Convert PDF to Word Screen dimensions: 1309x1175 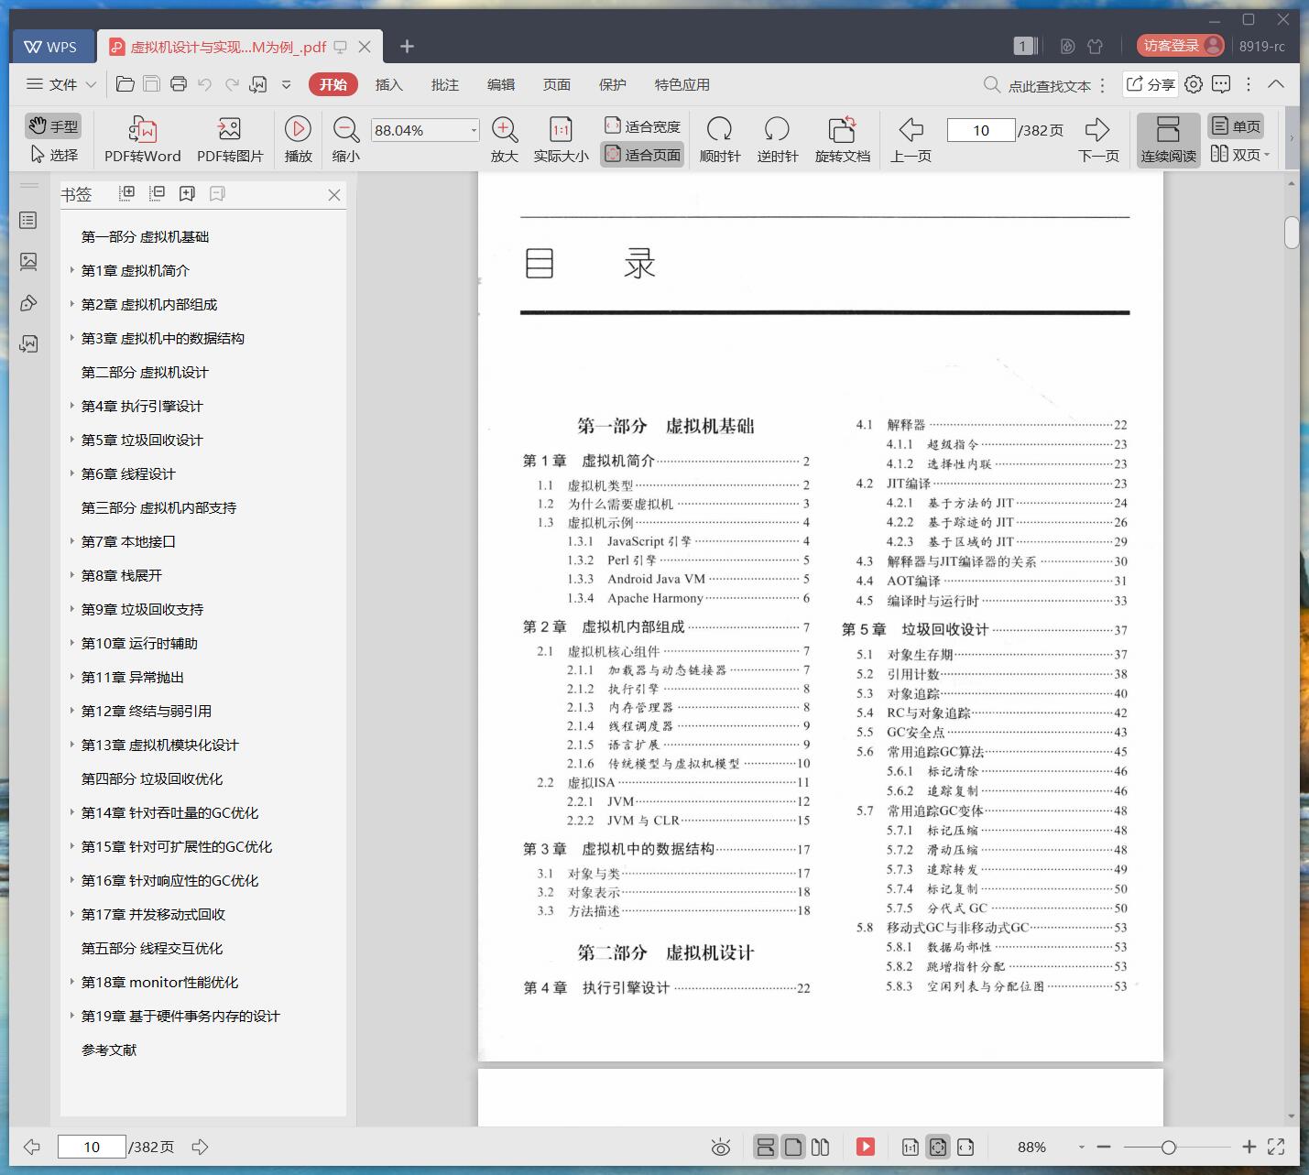pyautogui.click(x=143, y=139)
